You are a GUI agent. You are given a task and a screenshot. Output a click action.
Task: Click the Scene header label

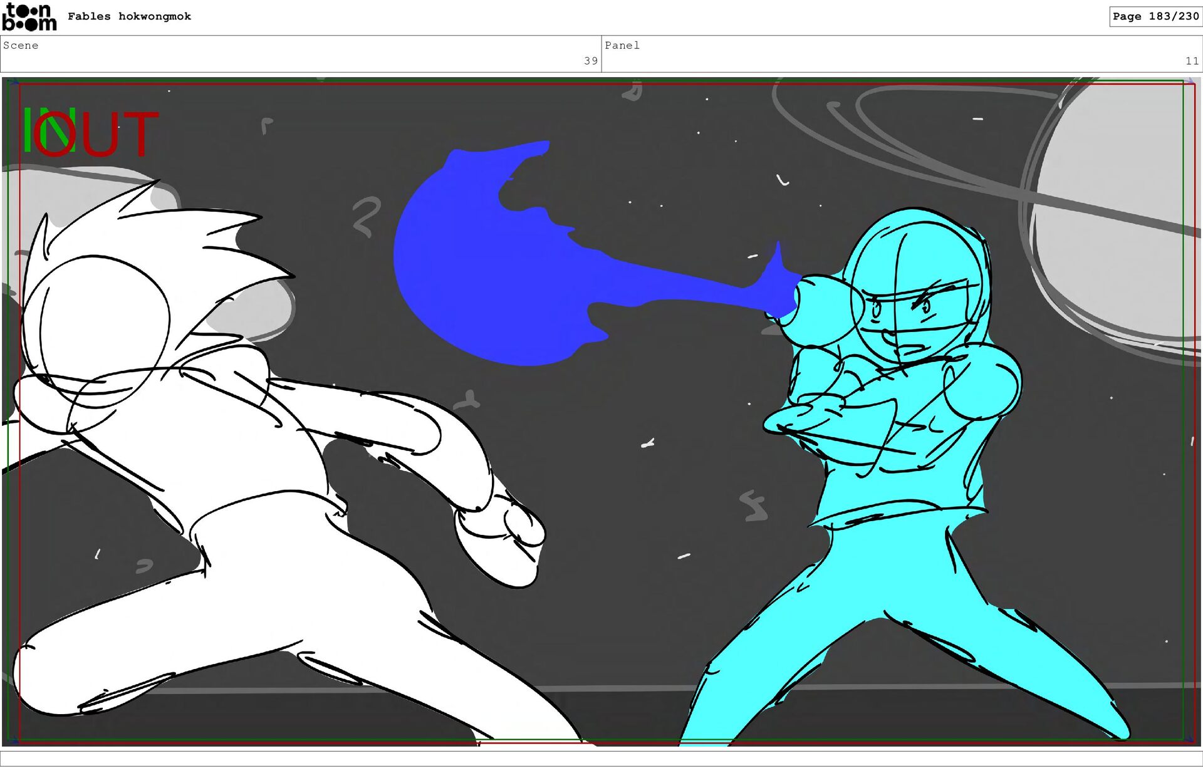tap(21, 45)
